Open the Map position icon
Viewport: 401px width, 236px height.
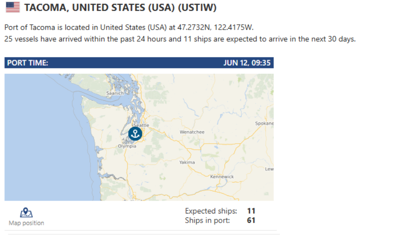[x=26, y=213]
